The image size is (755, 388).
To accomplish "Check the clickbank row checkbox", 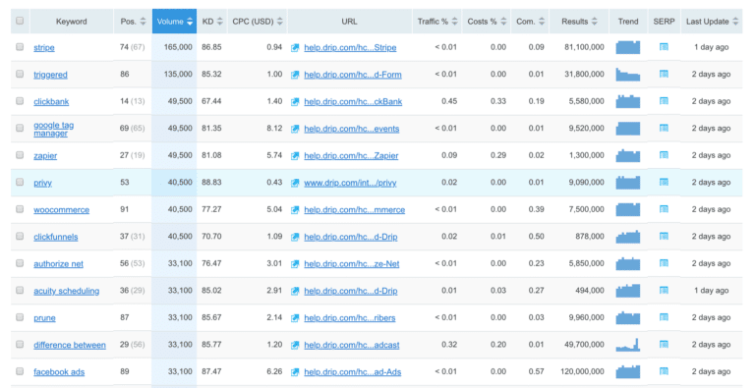I will click(20, 100).
